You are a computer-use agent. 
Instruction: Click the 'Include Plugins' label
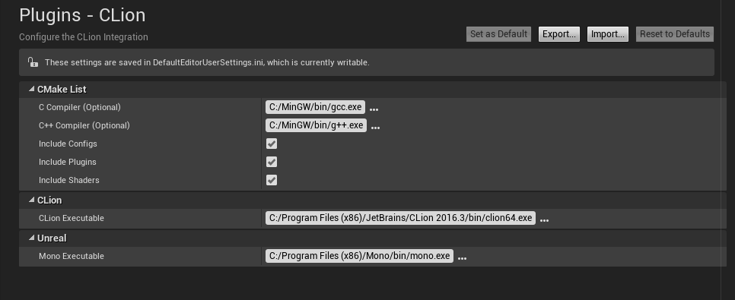click(x=68, y=162)
